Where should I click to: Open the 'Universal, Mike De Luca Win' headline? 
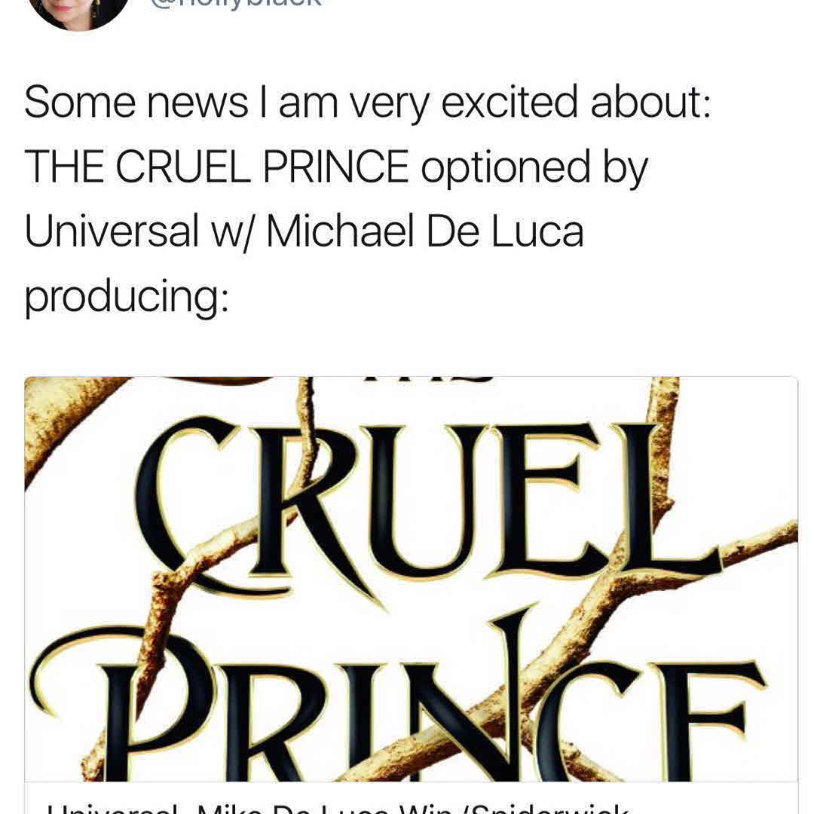tap(339, 806)
